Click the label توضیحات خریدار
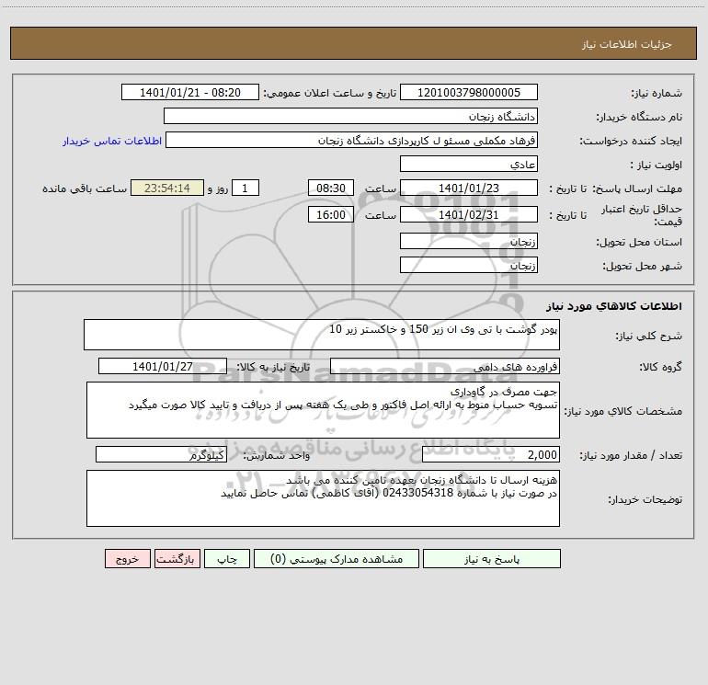Image resolution: width=708 pixels, height=685 pixels. [x=645, y=499]
